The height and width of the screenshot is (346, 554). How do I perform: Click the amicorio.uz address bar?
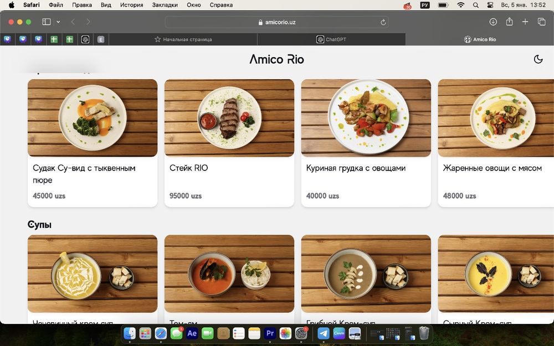276,22
